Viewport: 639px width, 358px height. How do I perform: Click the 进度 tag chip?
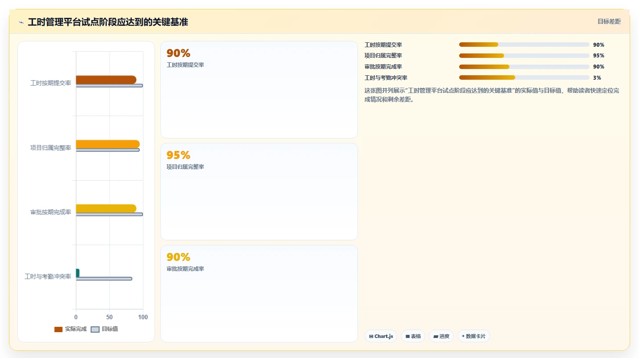(x=441, y=336)
